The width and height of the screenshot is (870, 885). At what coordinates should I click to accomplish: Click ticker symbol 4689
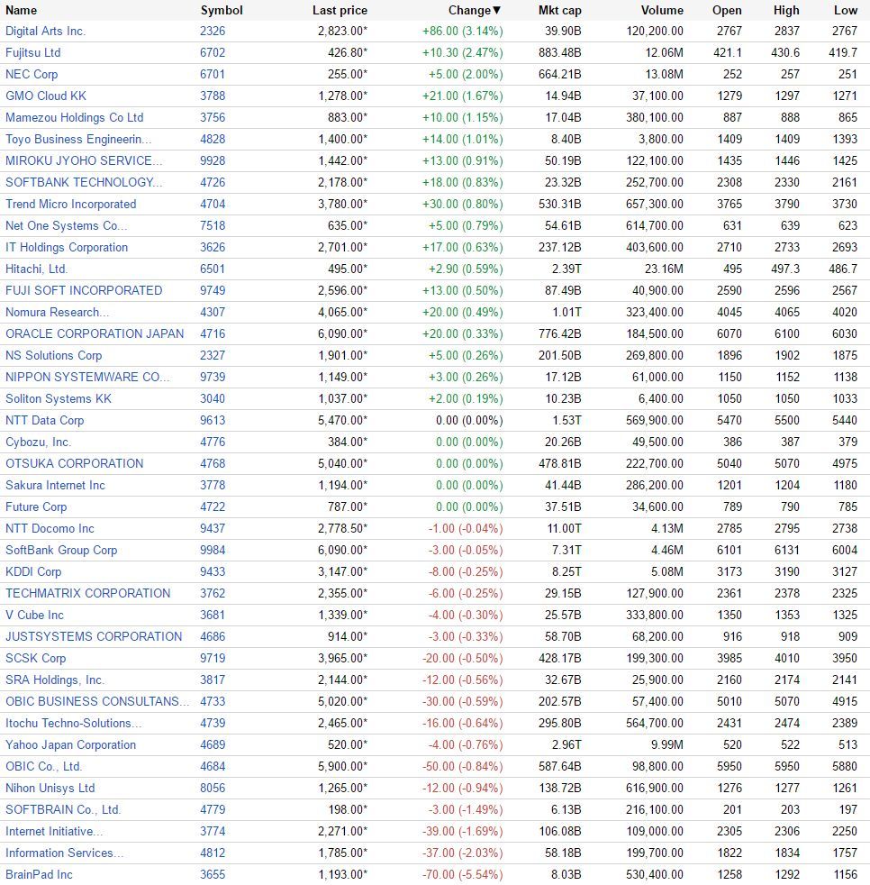213,745
